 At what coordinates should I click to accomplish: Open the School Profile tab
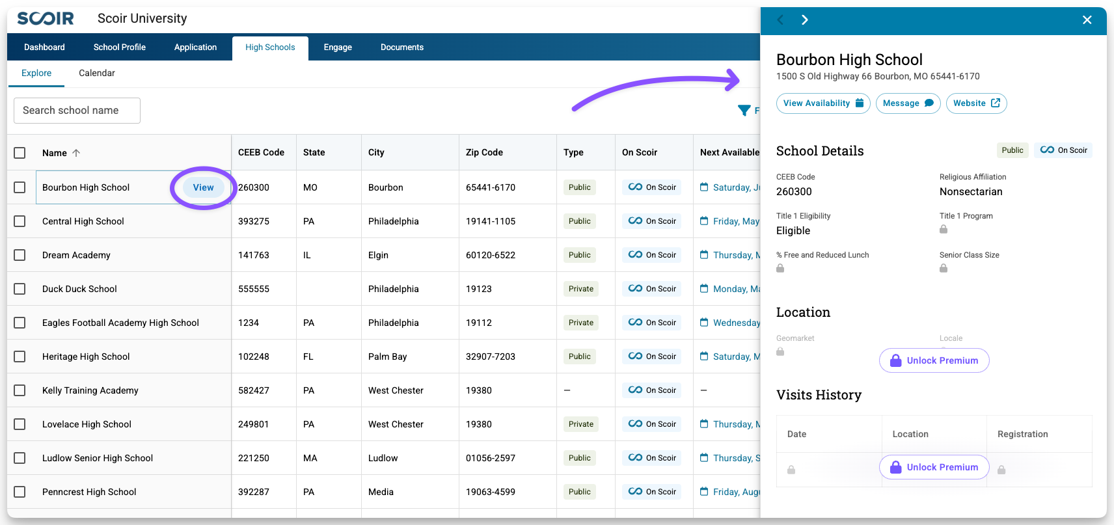(120, 47)
